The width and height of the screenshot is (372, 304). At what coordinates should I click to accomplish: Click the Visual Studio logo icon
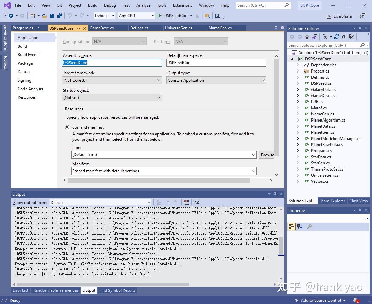pos(7,5)
